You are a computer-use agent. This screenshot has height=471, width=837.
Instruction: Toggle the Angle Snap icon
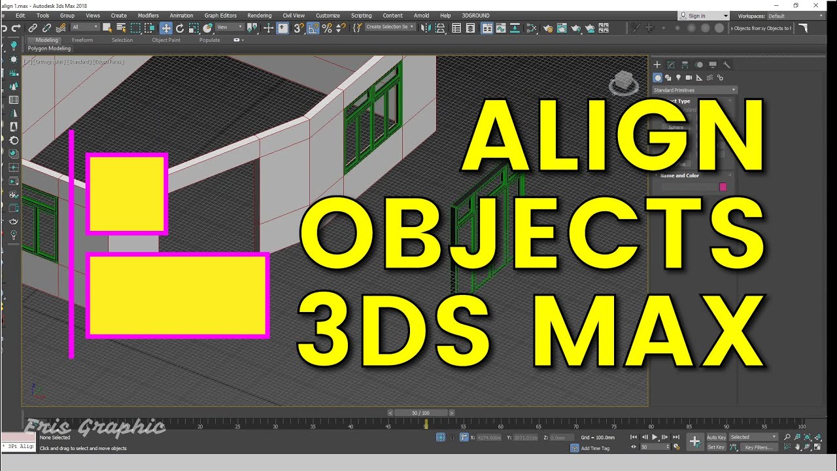click(314, 28)
